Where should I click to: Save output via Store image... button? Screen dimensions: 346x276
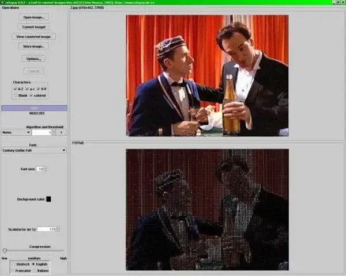(34, 46)
